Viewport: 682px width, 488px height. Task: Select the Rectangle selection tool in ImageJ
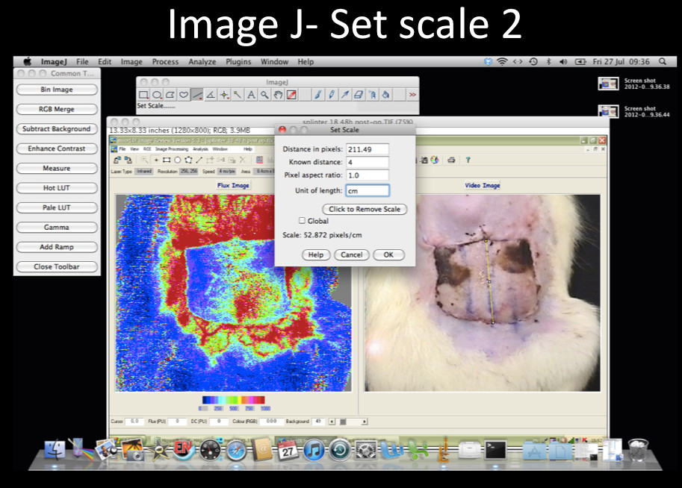click(x=143, y=95)
